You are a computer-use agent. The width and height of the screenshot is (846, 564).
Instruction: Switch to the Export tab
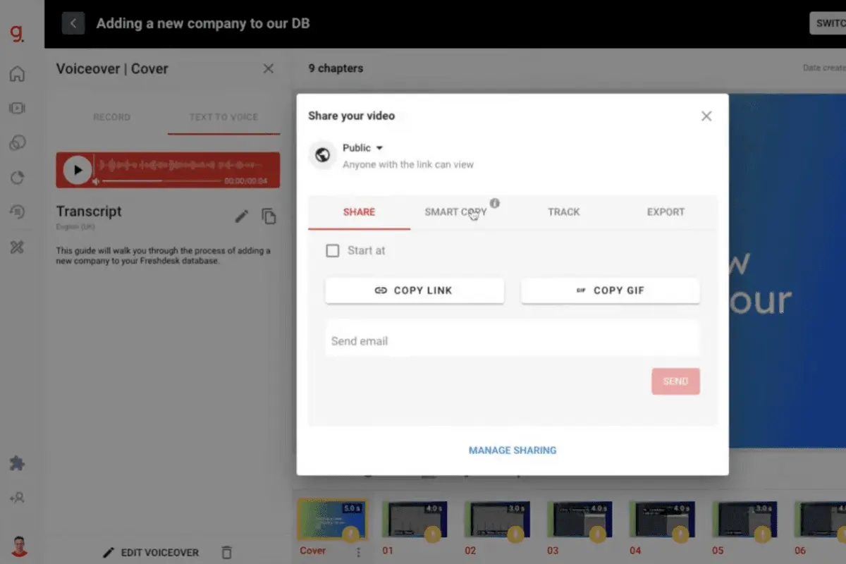click(666, 211)
